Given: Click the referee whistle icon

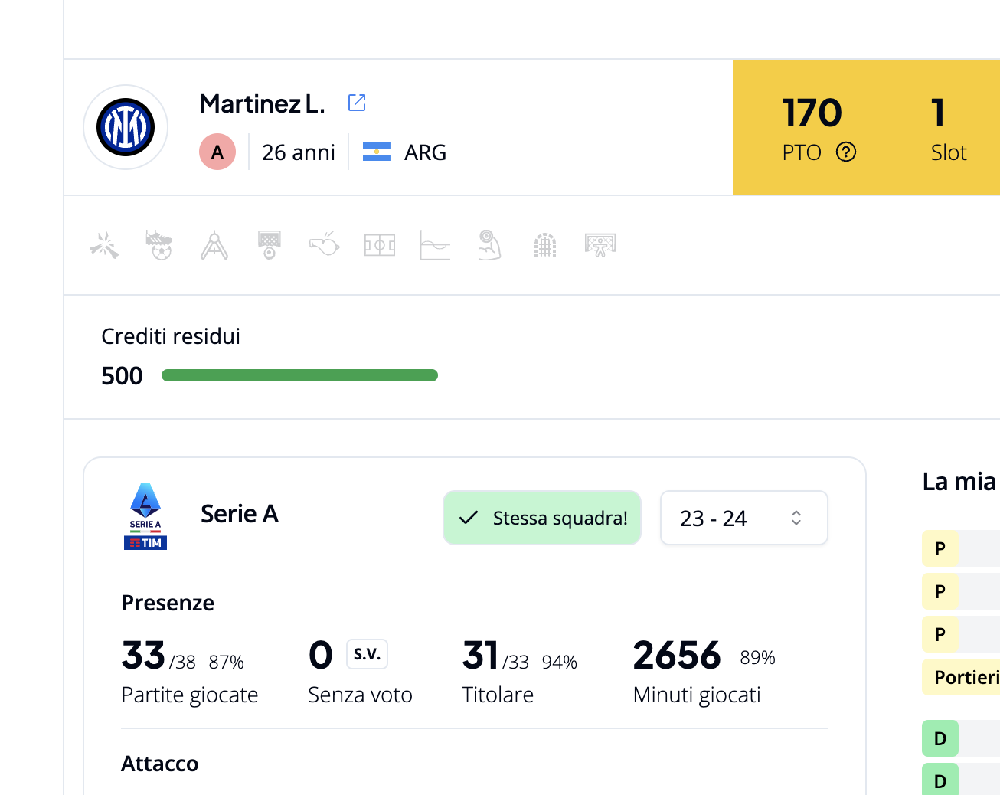Looking at the screenshot, I should tap(325, 244).
